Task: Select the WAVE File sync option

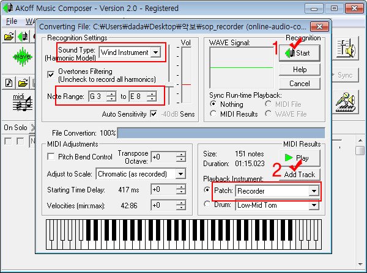Action: (269, 114)
